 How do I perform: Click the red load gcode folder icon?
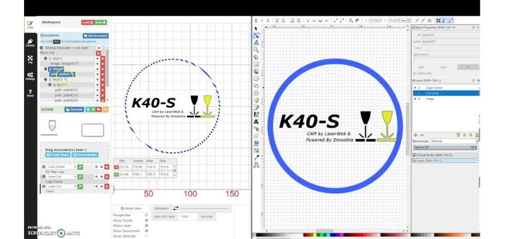99,109
